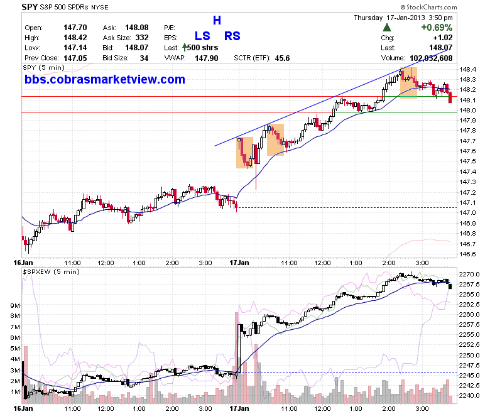Click the 2245.0 axis label in lower panel

[469, 375]
